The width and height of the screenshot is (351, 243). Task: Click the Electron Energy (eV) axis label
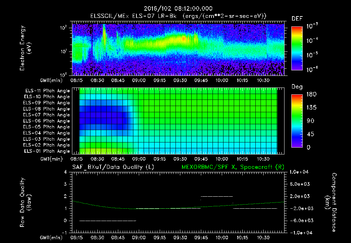[x=25, y=48]
